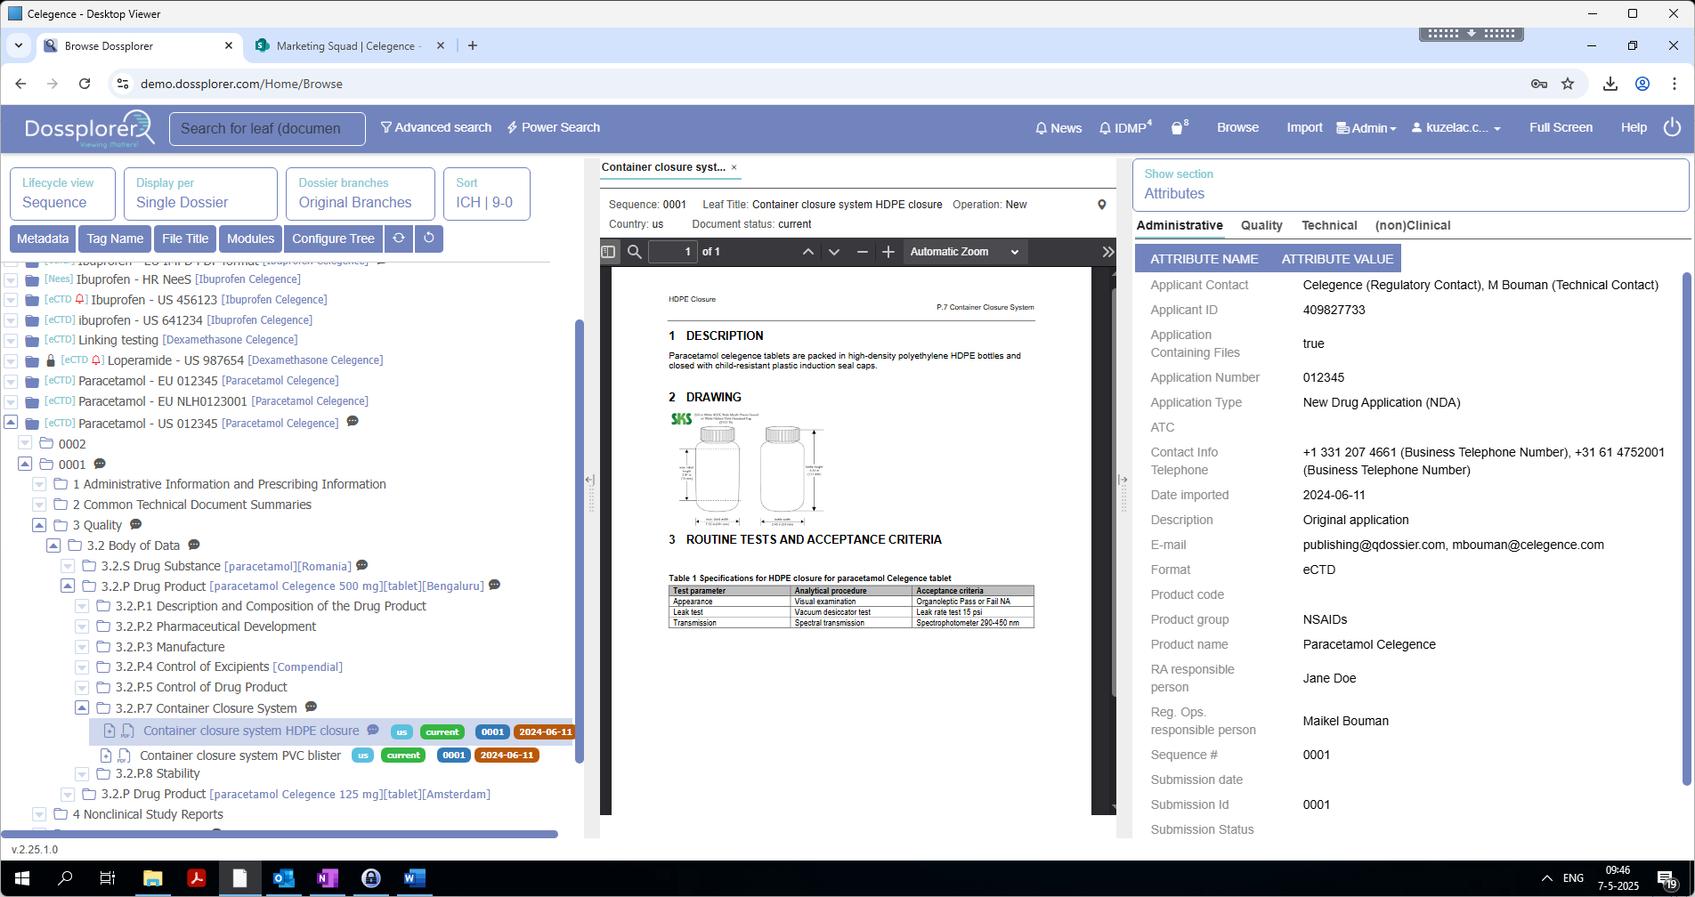Open Outlook from the taskbar
Screen dimensions: 1695x897
pyautogui.click(x=283, y=878)
